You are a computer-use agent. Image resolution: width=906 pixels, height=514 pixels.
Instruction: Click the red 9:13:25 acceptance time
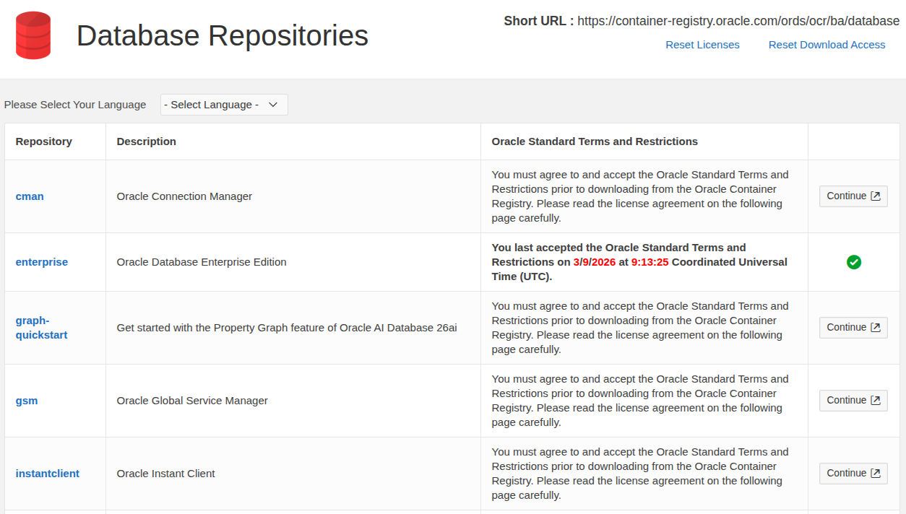(650, 262)
